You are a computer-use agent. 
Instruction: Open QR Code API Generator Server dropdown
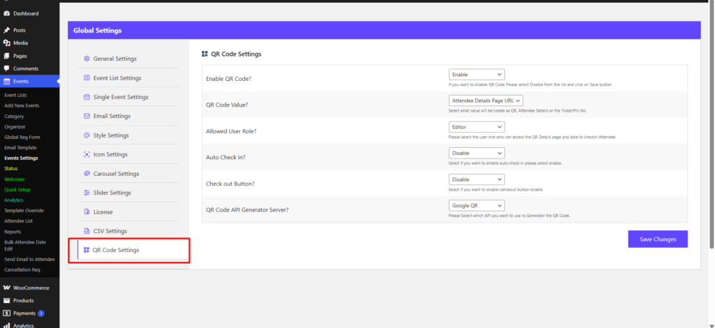pos(476,205)
